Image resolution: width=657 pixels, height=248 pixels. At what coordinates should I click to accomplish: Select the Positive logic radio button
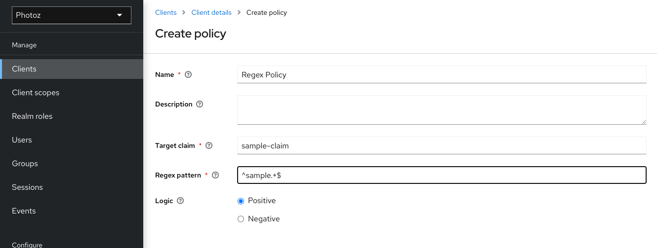pos(241,201)
